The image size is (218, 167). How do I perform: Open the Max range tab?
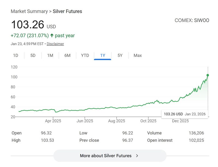pos(138,55)
